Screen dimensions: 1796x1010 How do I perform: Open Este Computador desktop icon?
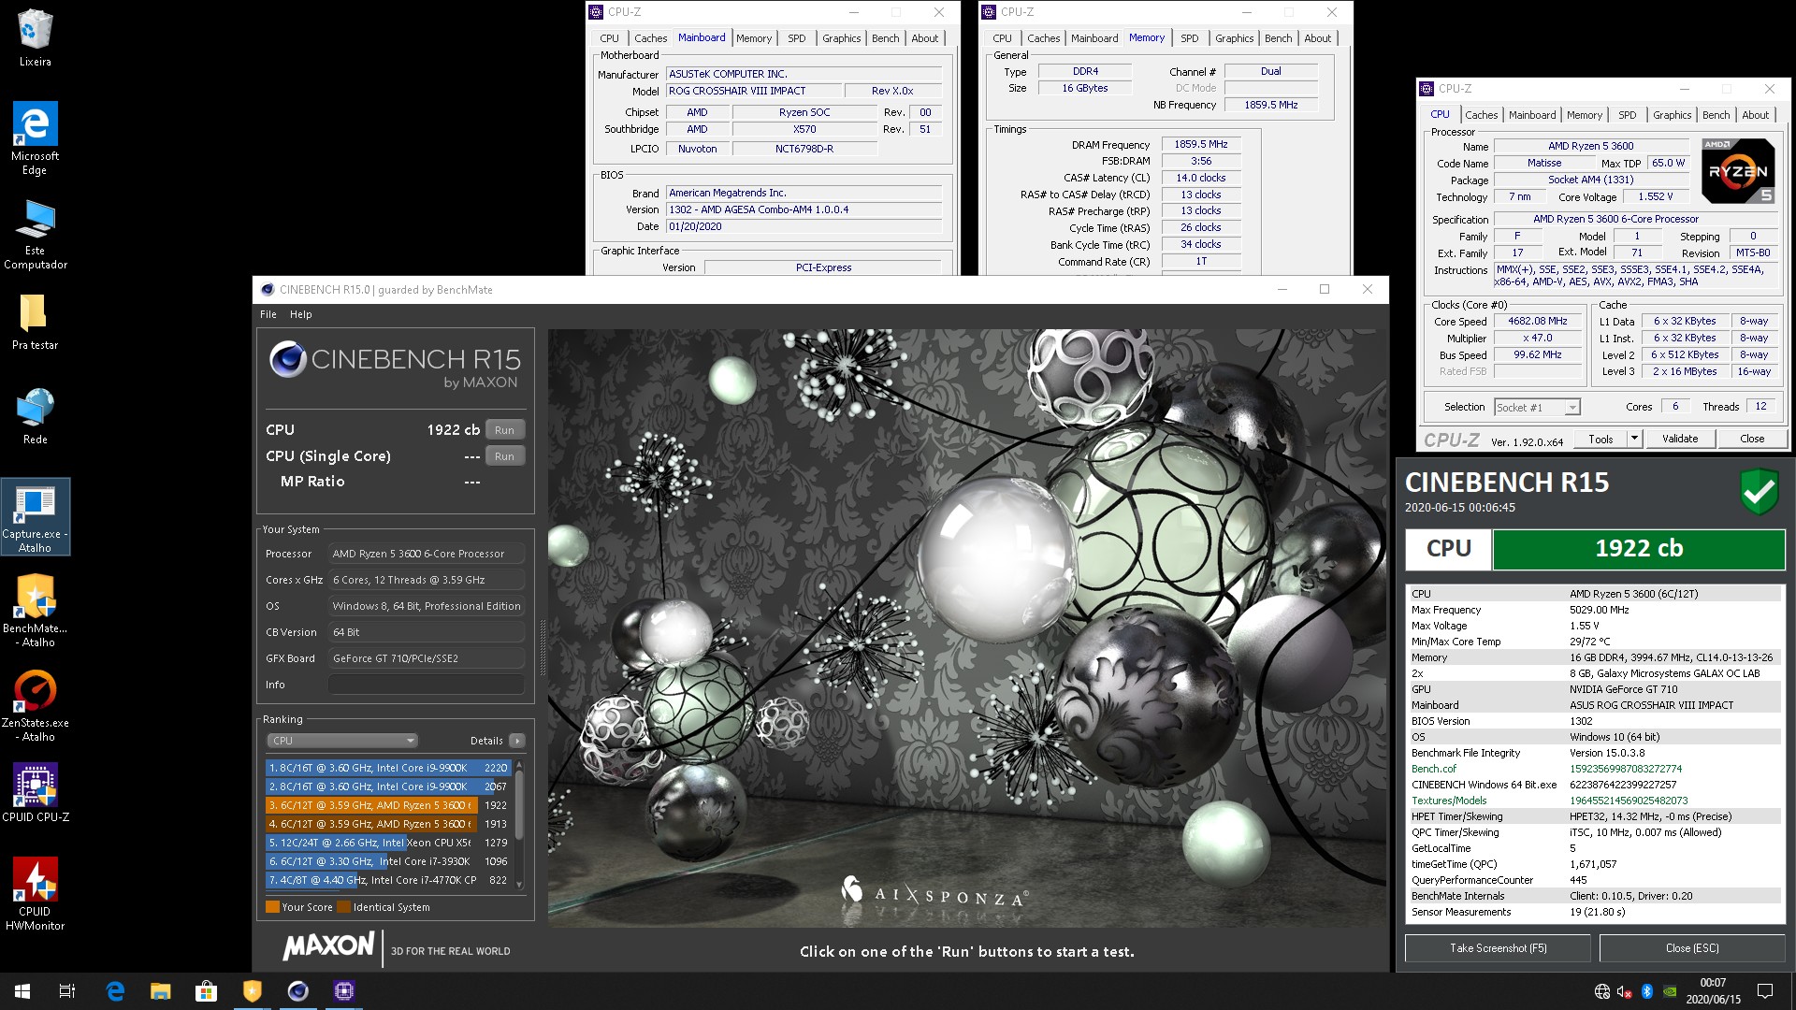click(35, 234)
